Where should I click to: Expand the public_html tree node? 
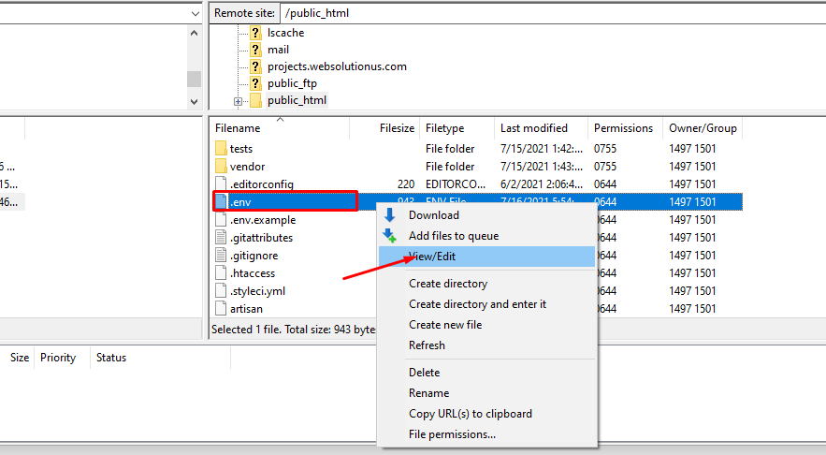coord(239,101)
